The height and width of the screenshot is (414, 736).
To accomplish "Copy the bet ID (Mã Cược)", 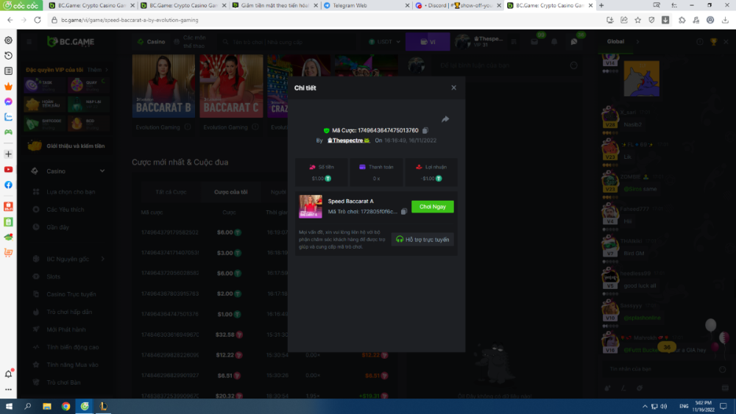I will click(425, 130).
